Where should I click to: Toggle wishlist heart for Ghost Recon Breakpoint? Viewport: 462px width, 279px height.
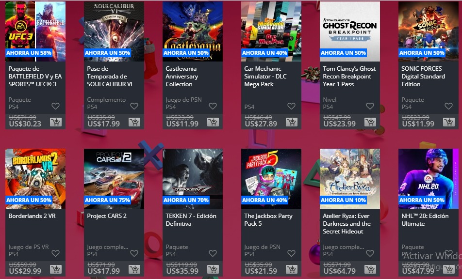pyautogui.click(x=370, y=106)
